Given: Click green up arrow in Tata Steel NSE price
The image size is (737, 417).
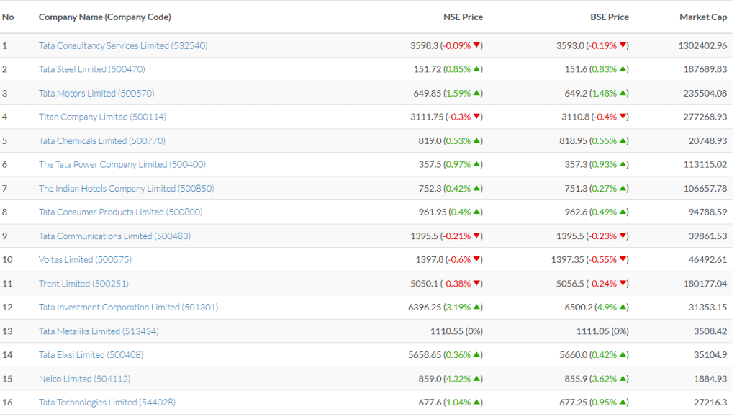Looking at the screenshot, I should click(x=476, y=68).
